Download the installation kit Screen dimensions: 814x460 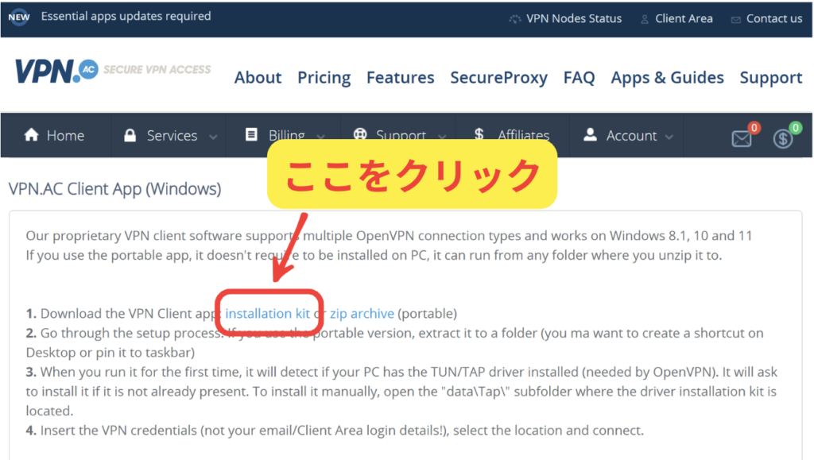(267, 314)
